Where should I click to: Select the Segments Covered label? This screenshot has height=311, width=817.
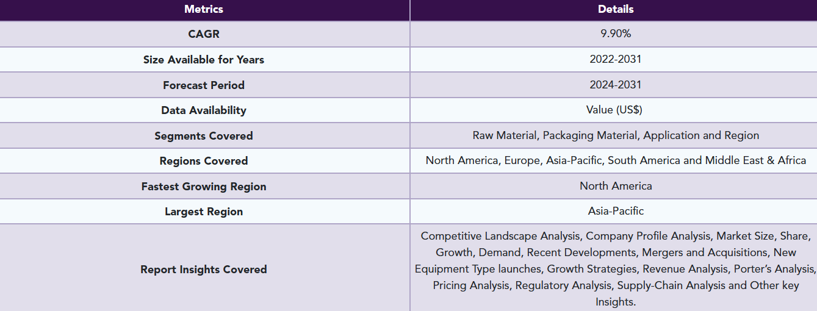[x=204, y=136]
